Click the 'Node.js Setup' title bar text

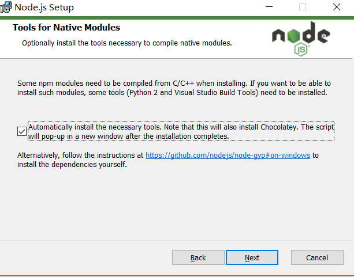click(x=44, y=7)
